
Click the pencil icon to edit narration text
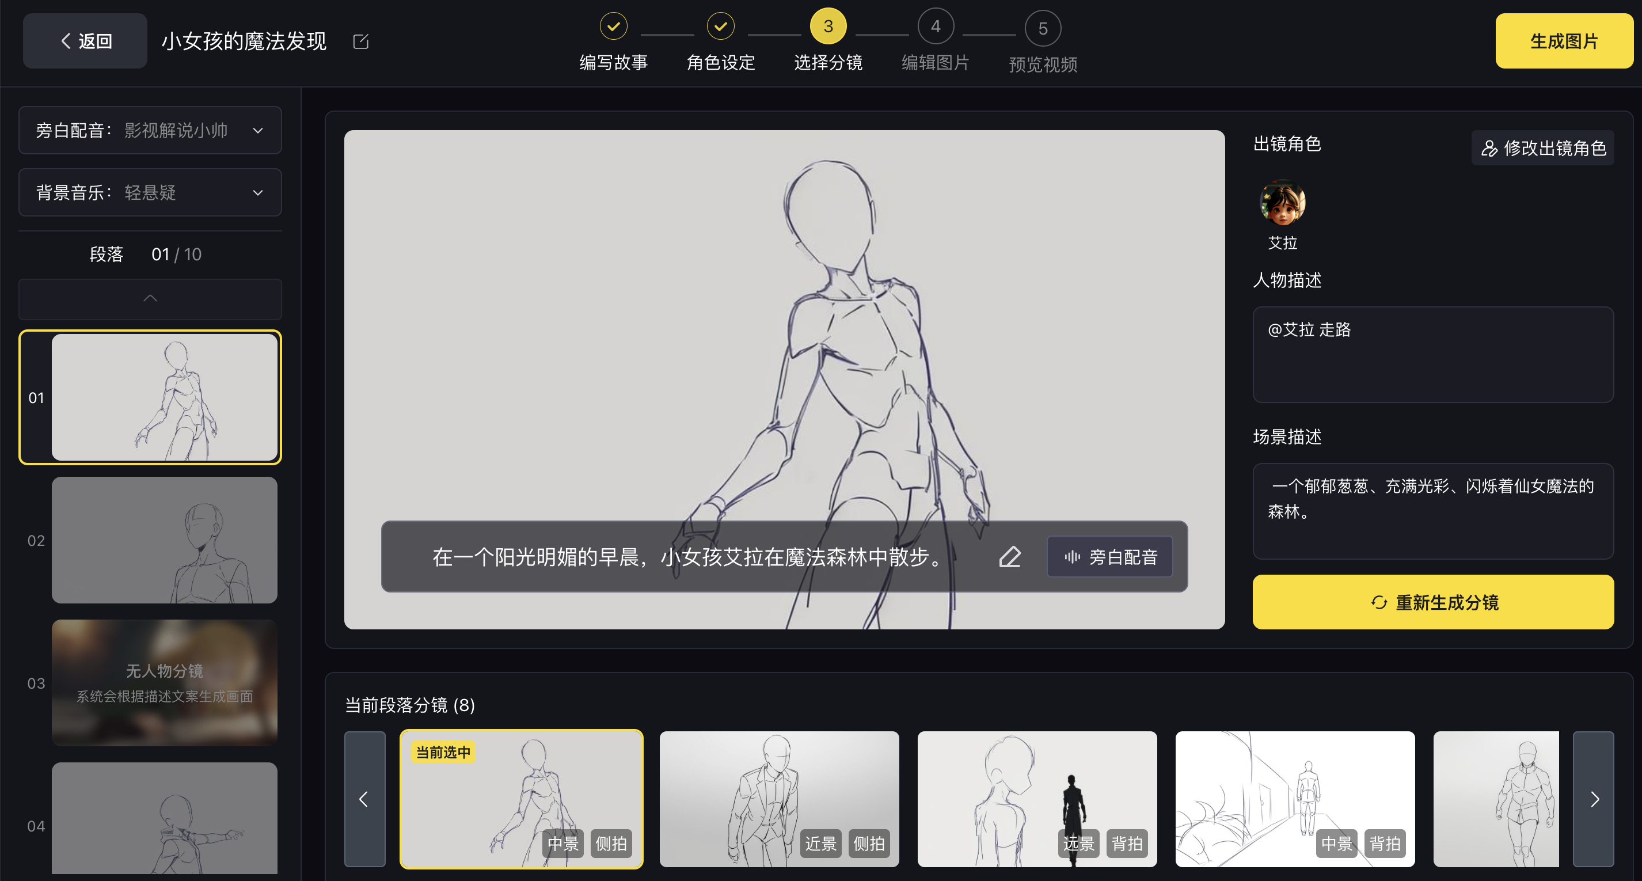(x=1010, y=556)
